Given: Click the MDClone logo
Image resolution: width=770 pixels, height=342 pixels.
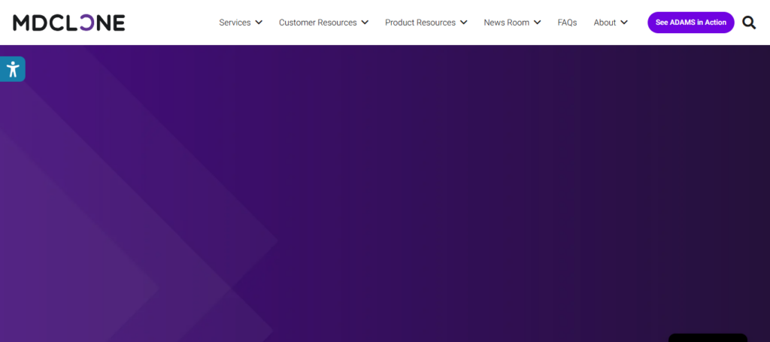Looking at the screenshot, I should [x=68, y=23].
